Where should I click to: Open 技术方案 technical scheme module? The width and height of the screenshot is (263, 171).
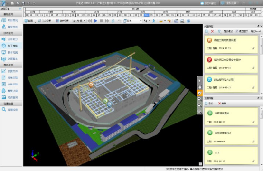[11, 52]
